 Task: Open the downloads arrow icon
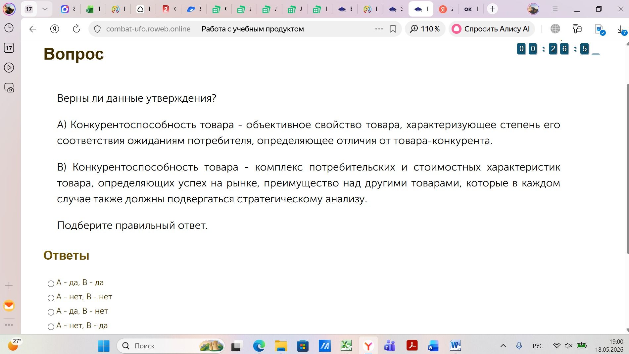click(x=621, y=29)
